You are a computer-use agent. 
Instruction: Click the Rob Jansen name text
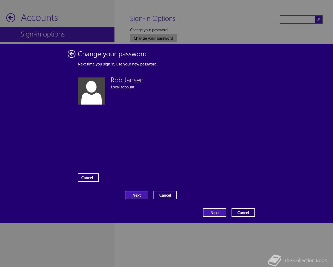[x=127, y=80]
